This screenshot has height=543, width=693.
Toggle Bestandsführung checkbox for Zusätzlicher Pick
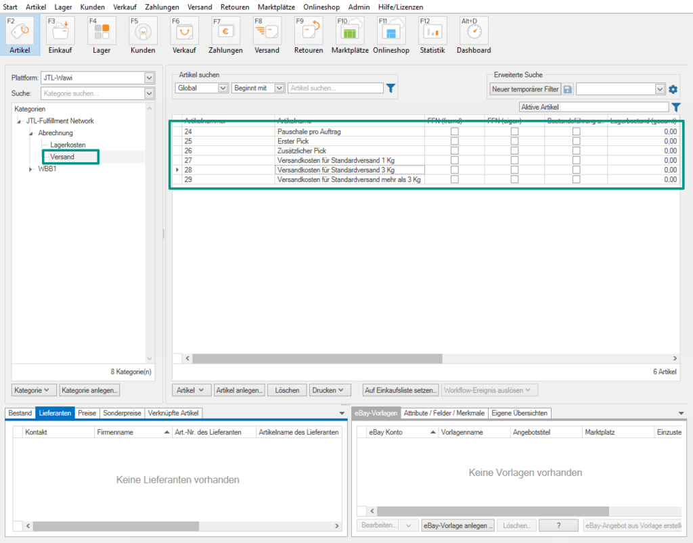576,151
